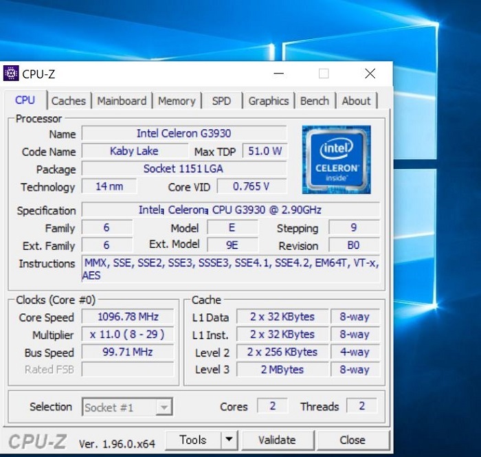Click the Technology value 14 nm
The width and height of the screenshot is (481, 457).
[x=109, y=186]
